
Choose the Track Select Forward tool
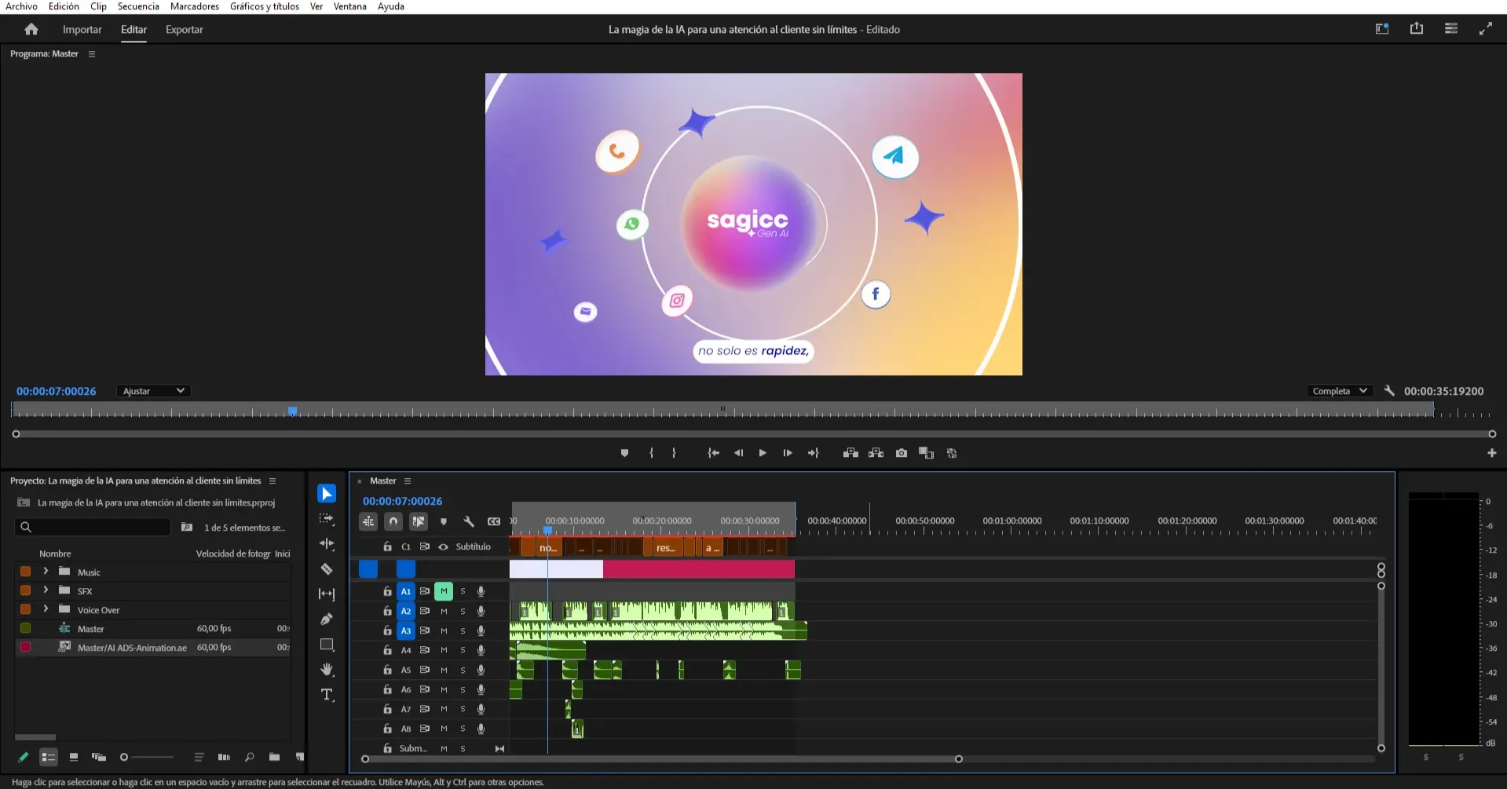coord(327,519)
